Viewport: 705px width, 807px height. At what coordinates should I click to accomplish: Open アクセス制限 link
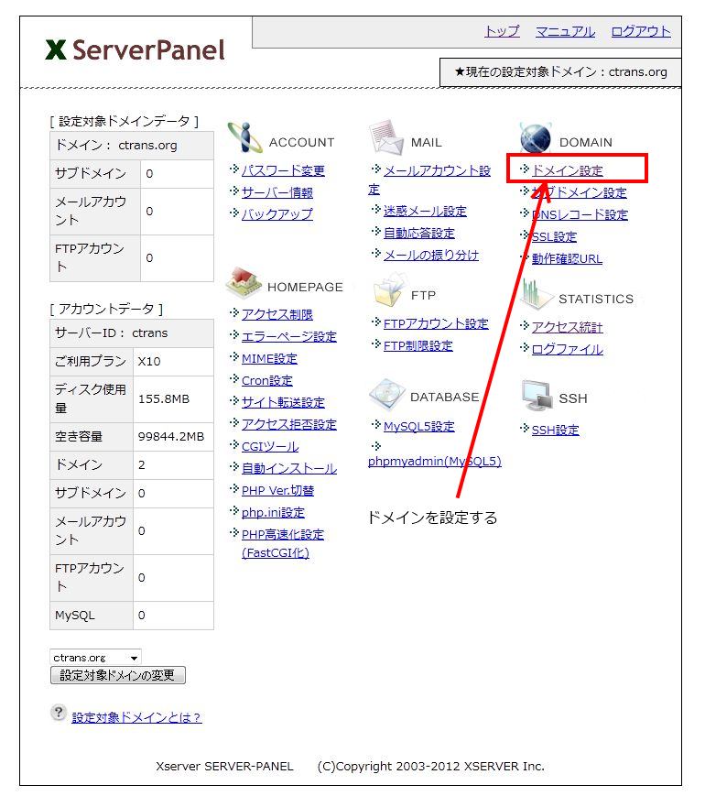point(277,314)
